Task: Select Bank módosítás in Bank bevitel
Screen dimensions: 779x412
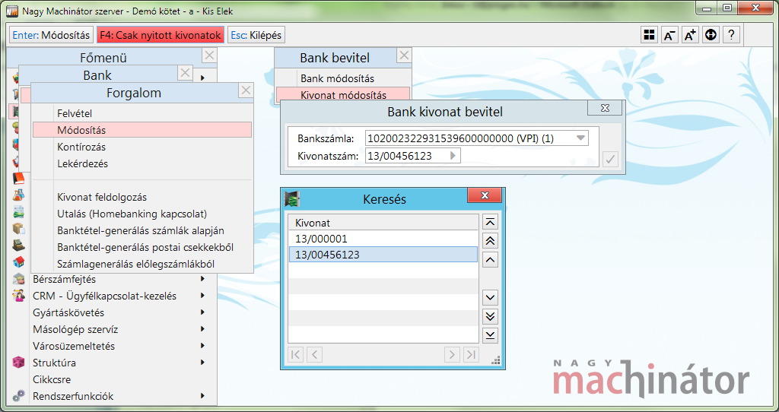Action: 343,78
